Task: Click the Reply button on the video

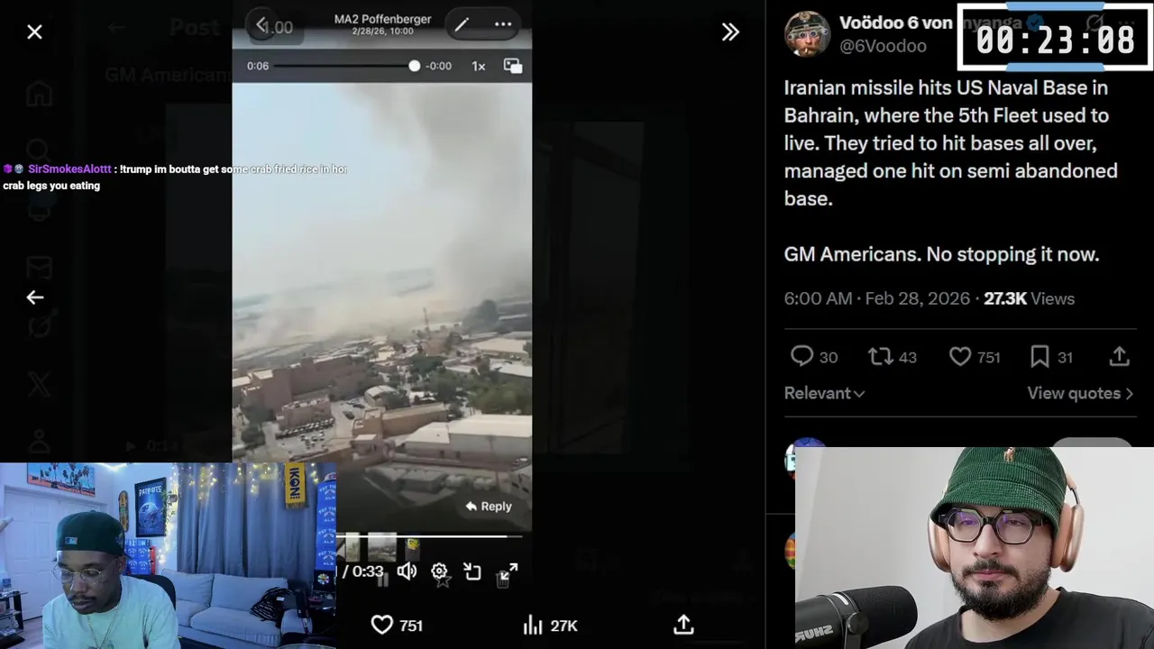Action: [489, 507]
